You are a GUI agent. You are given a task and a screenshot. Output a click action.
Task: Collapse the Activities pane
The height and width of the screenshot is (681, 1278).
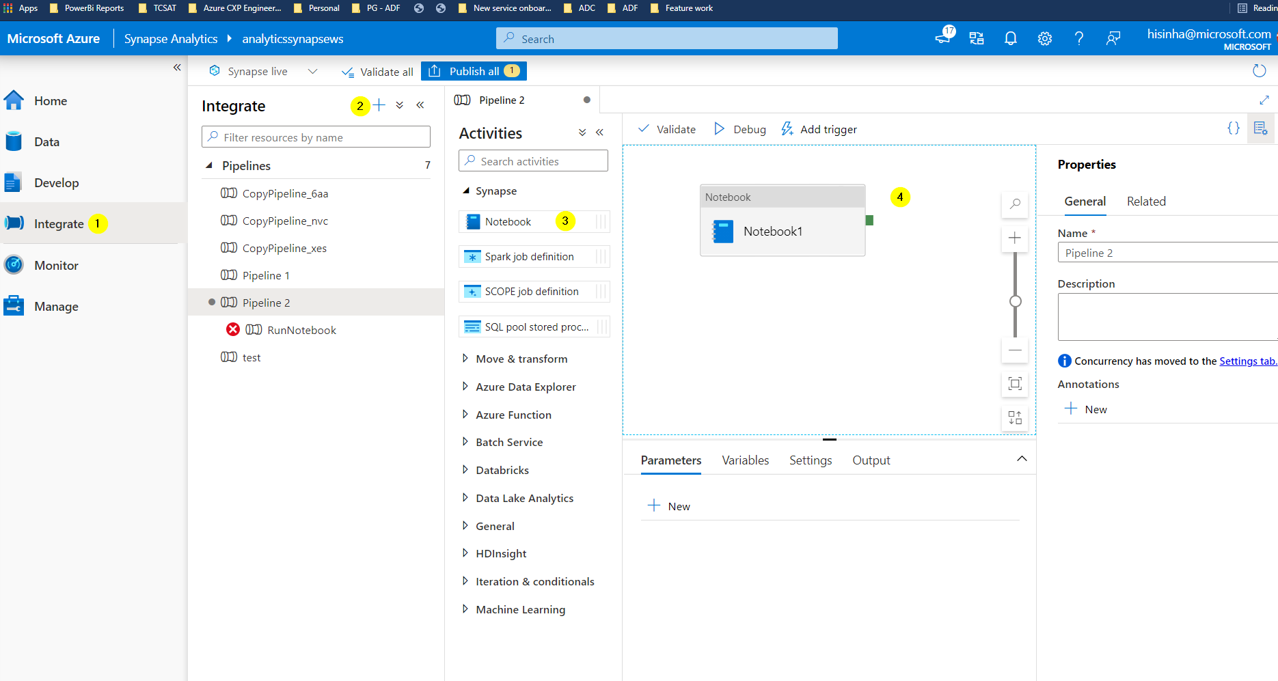600,133
